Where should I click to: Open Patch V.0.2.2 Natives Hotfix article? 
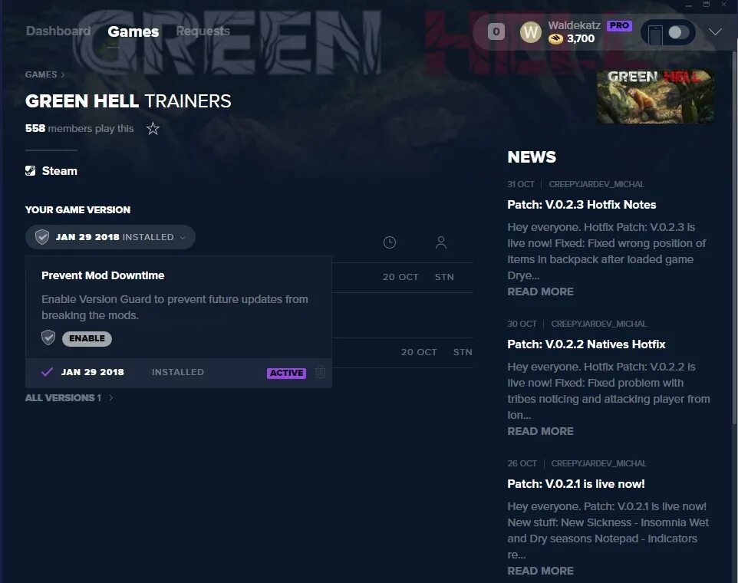tap(586, 344)
